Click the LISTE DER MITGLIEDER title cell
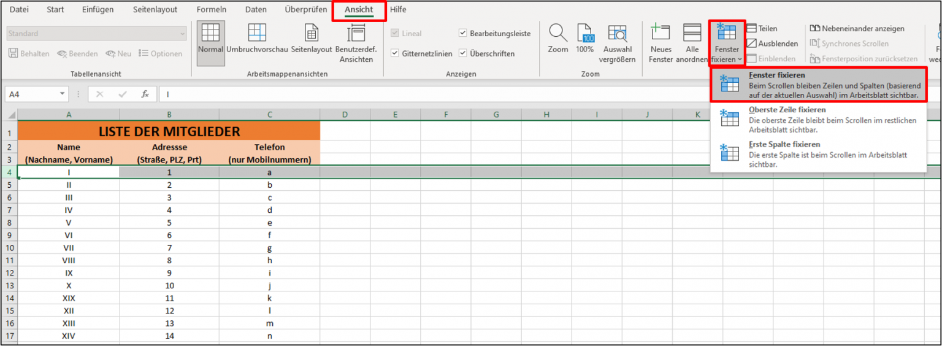 click(x=169, y=131)
